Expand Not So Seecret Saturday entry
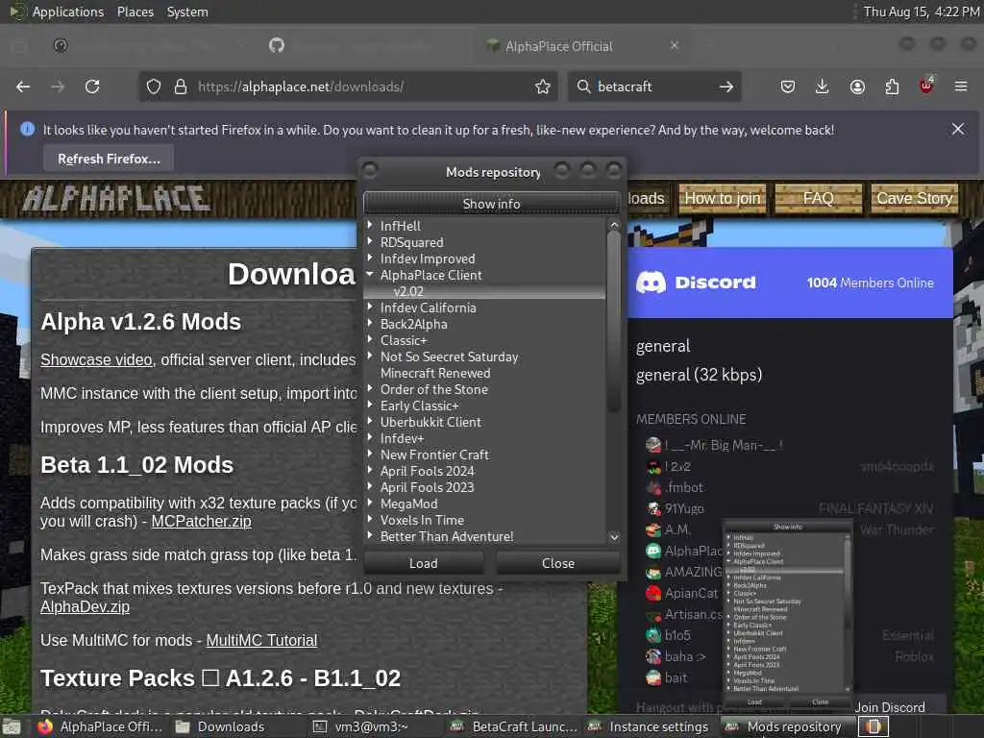 click(x=370, y=356)
